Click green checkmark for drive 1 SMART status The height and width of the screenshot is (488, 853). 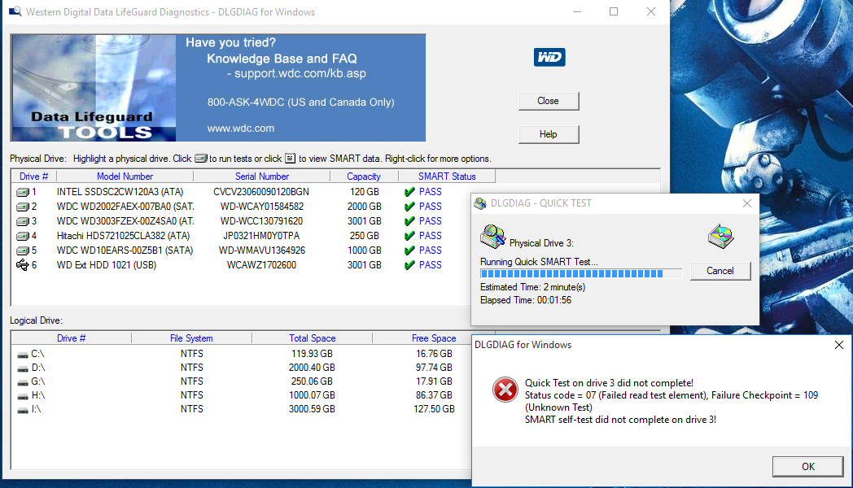click(409, 192)
